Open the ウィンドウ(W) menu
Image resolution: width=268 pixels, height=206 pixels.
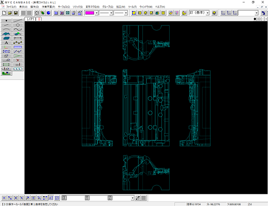point(146,7)
